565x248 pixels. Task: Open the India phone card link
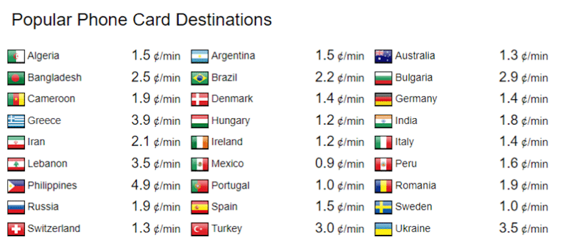click(406, 121)
